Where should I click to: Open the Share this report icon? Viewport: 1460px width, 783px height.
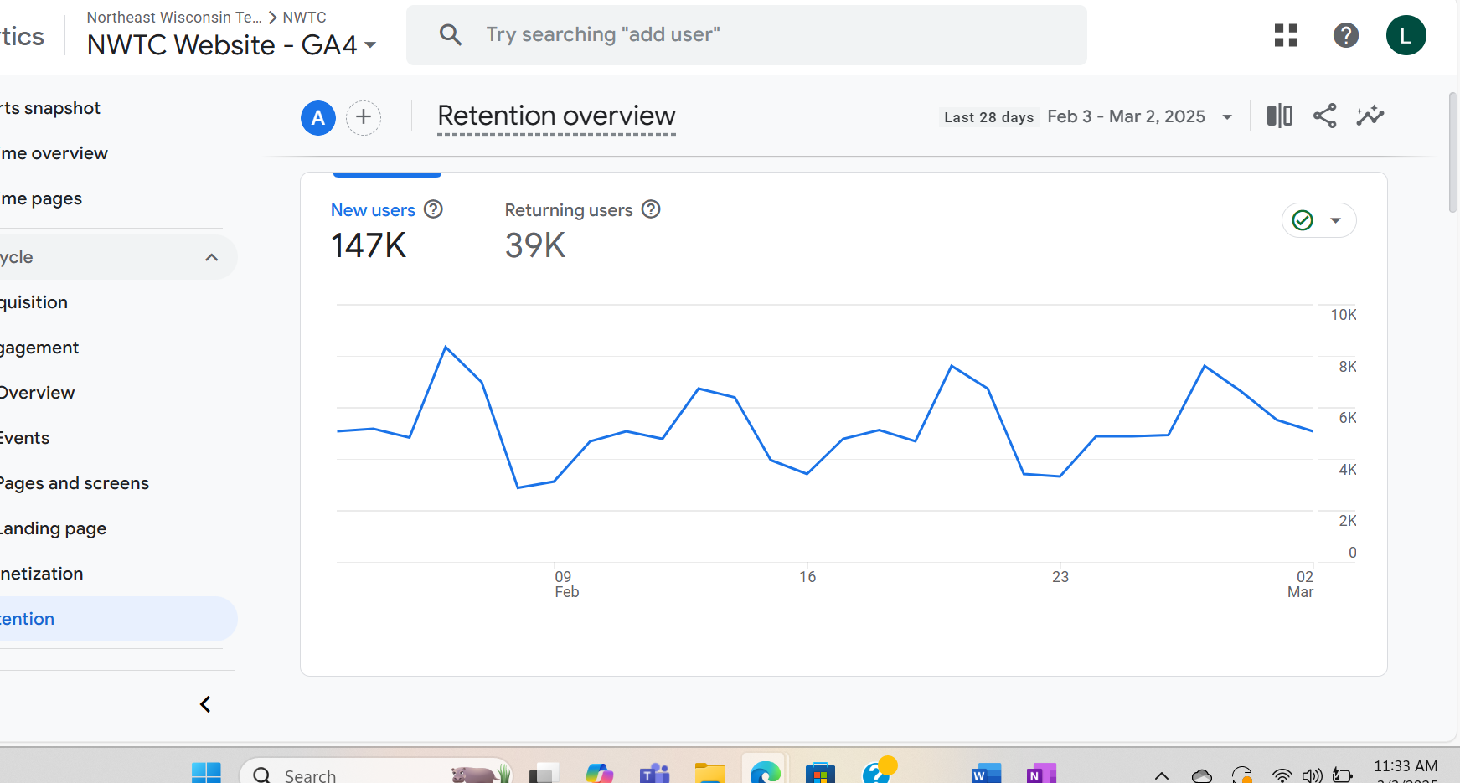tap(1324, 116)
